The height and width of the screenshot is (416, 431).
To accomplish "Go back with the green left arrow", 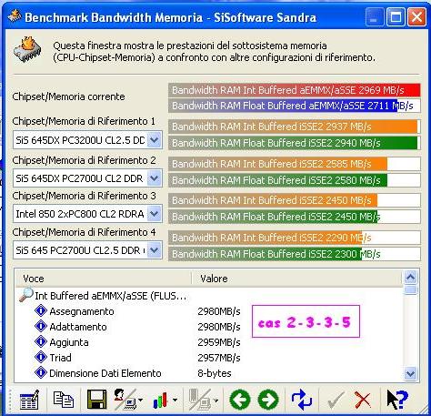I will pos(240,400).
